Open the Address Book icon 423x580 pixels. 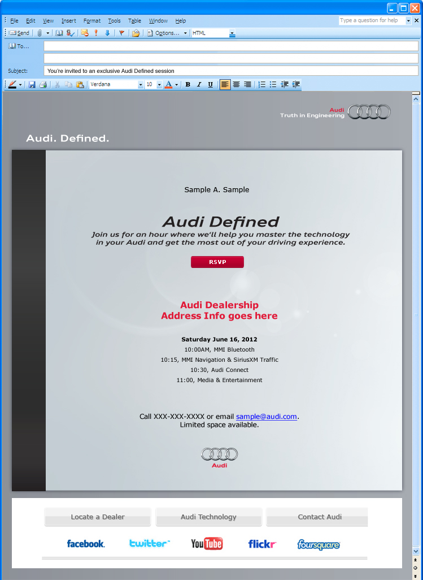(59, 33)
